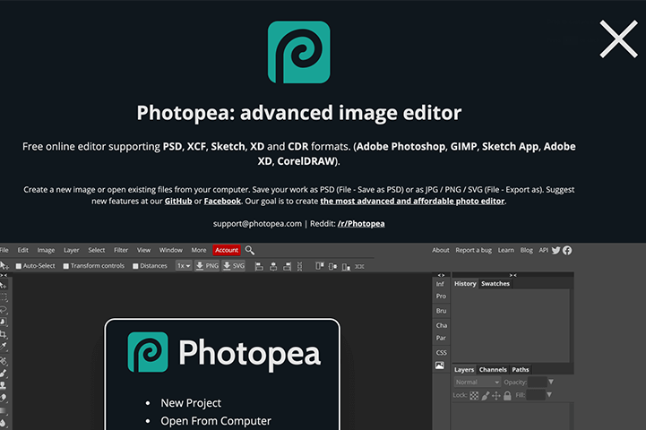Switch to the Channels tab
The image size is (646, 430).
(493, 369)
